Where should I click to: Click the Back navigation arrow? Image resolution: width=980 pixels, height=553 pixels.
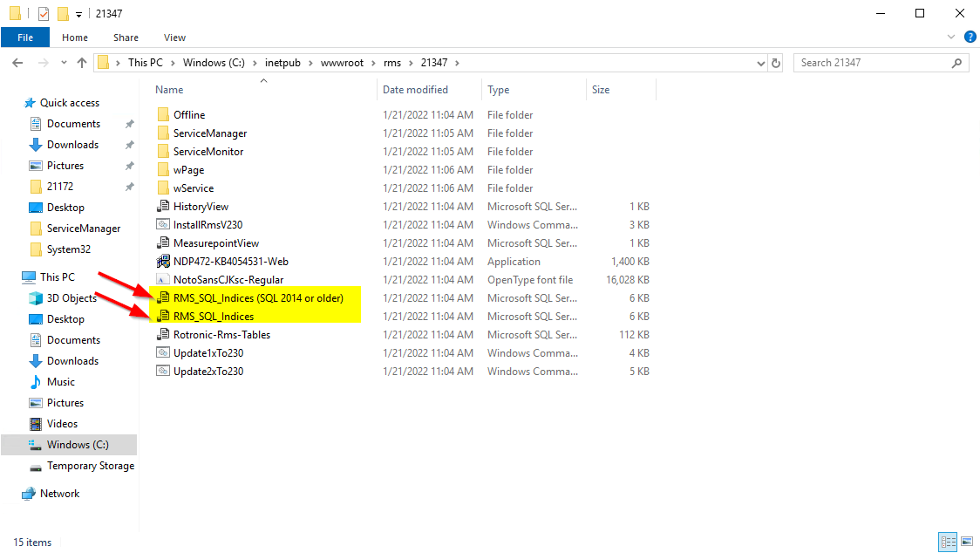click(x=17, y=63)
